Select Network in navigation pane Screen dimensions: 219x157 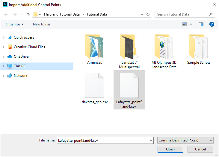(x=21, y=76)
